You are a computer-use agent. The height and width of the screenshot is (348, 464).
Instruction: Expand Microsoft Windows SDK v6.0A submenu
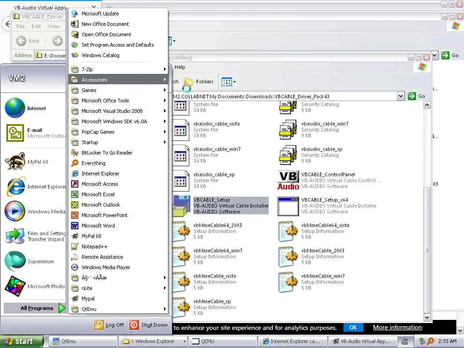[x=118, y=121]
